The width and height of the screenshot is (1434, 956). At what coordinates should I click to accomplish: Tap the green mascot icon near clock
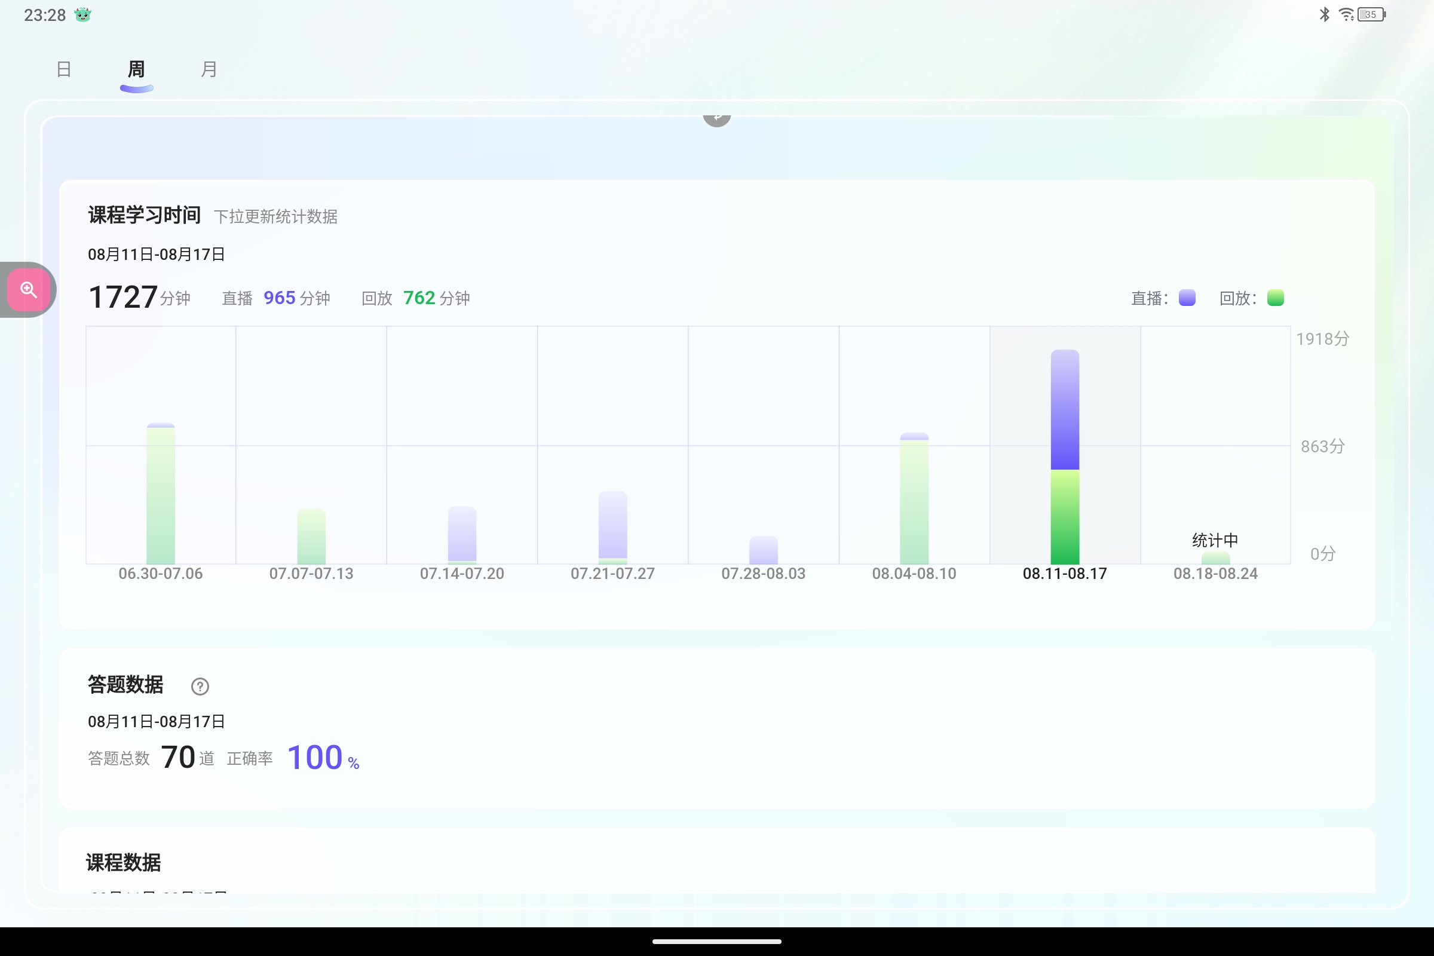coord(82,14)
